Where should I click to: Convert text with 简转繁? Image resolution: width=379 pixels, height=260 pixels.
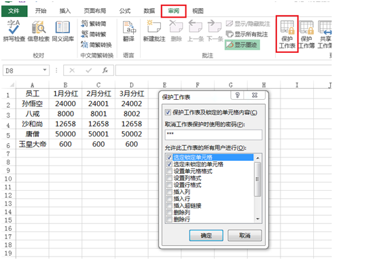(x=94, y=34)
